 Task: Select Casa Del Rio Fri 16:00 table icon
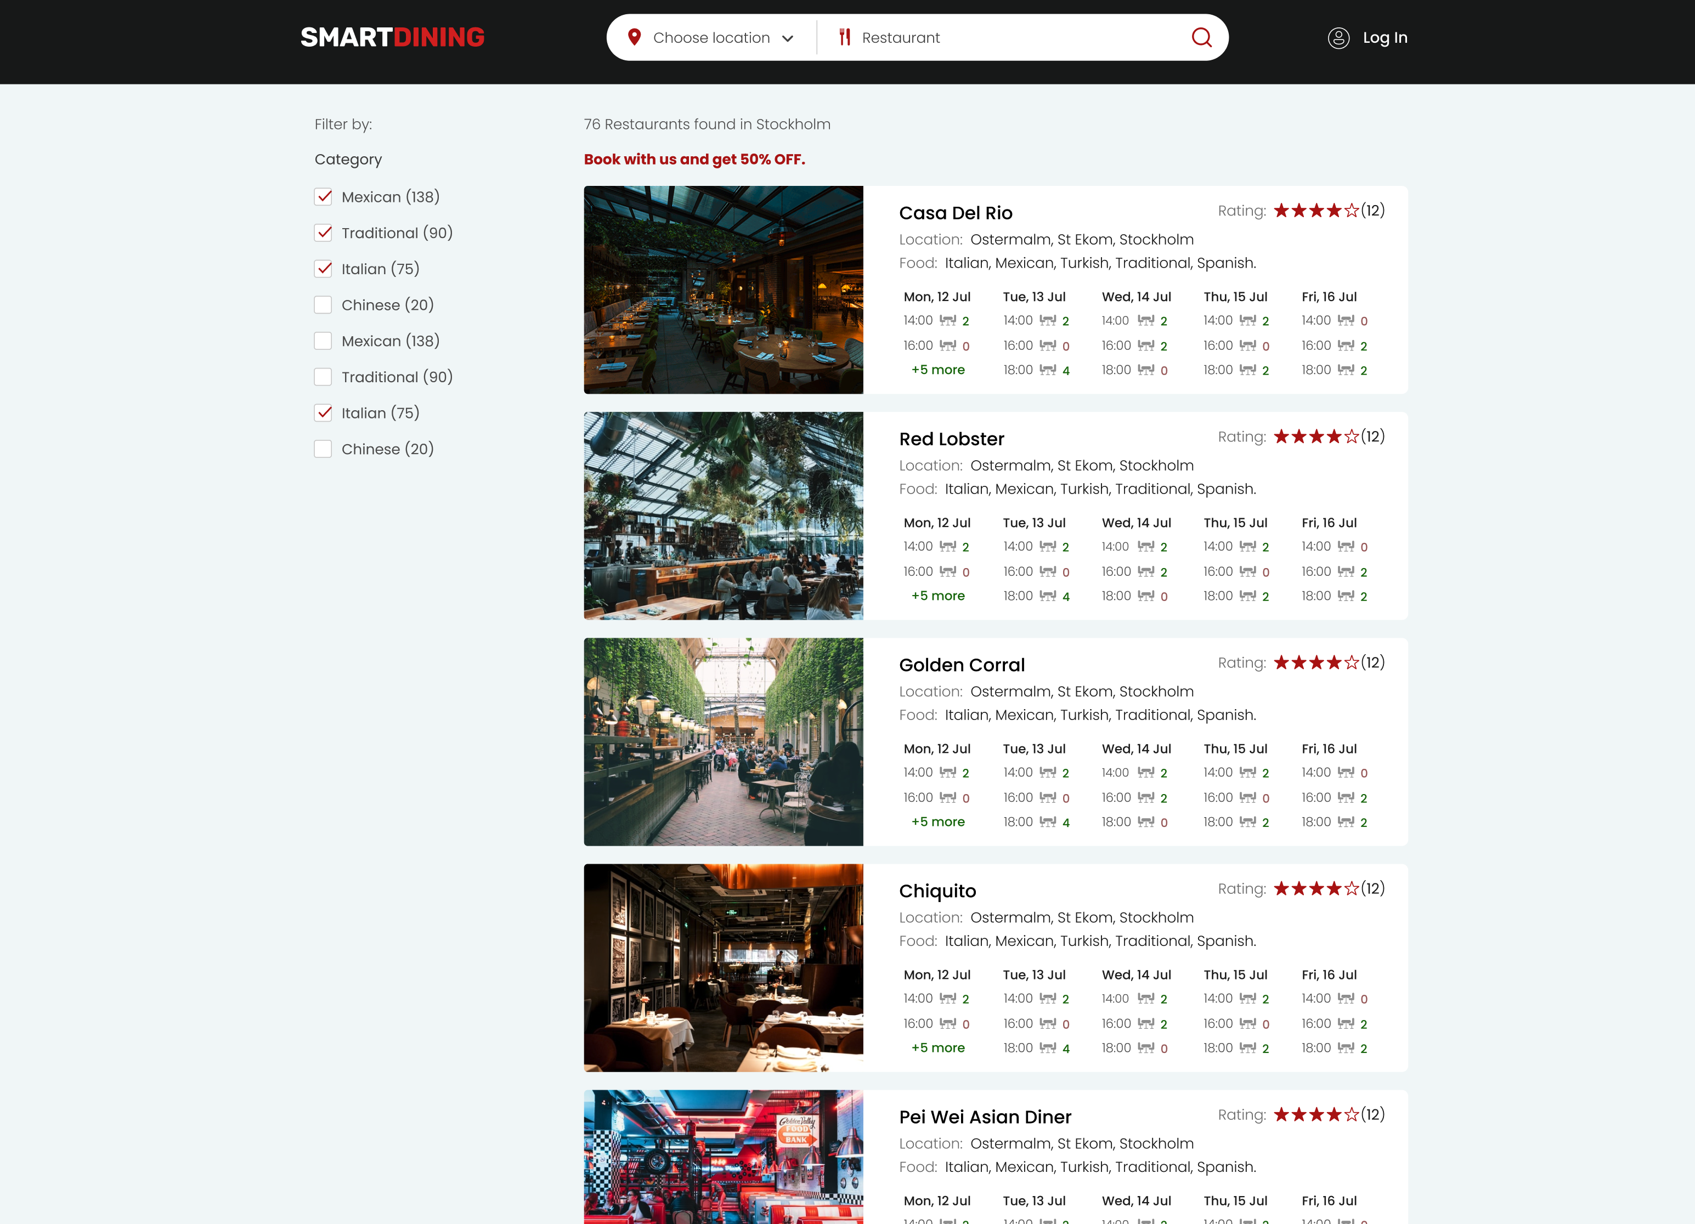click(1345, 345)
